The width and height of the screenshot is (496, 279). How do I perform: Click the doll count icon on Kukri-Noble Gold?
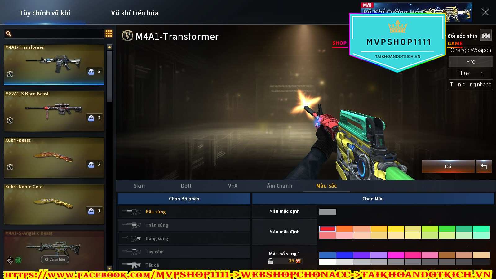(x=91, y=211)
